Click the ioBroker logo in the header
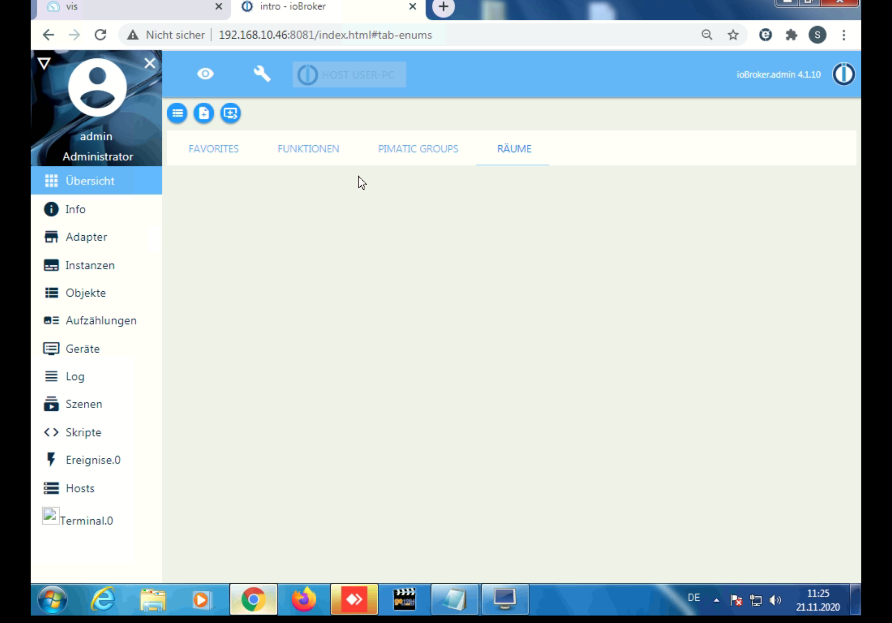 pyautogui.click(x=843, y=74)
